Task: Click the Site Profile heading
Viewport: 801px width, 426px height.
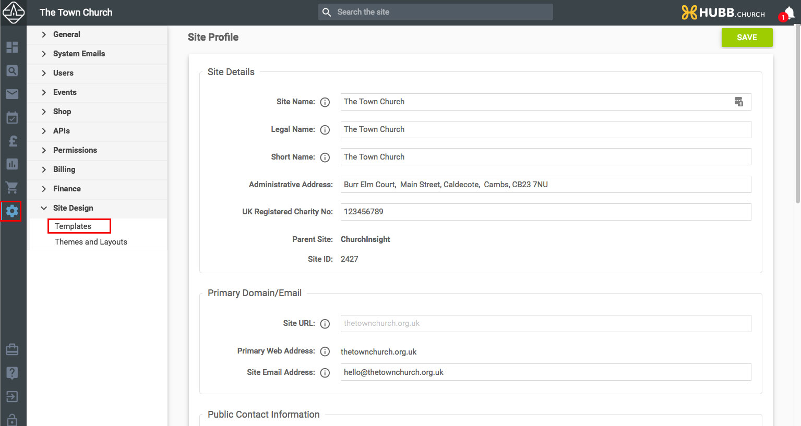Action: 213,37
